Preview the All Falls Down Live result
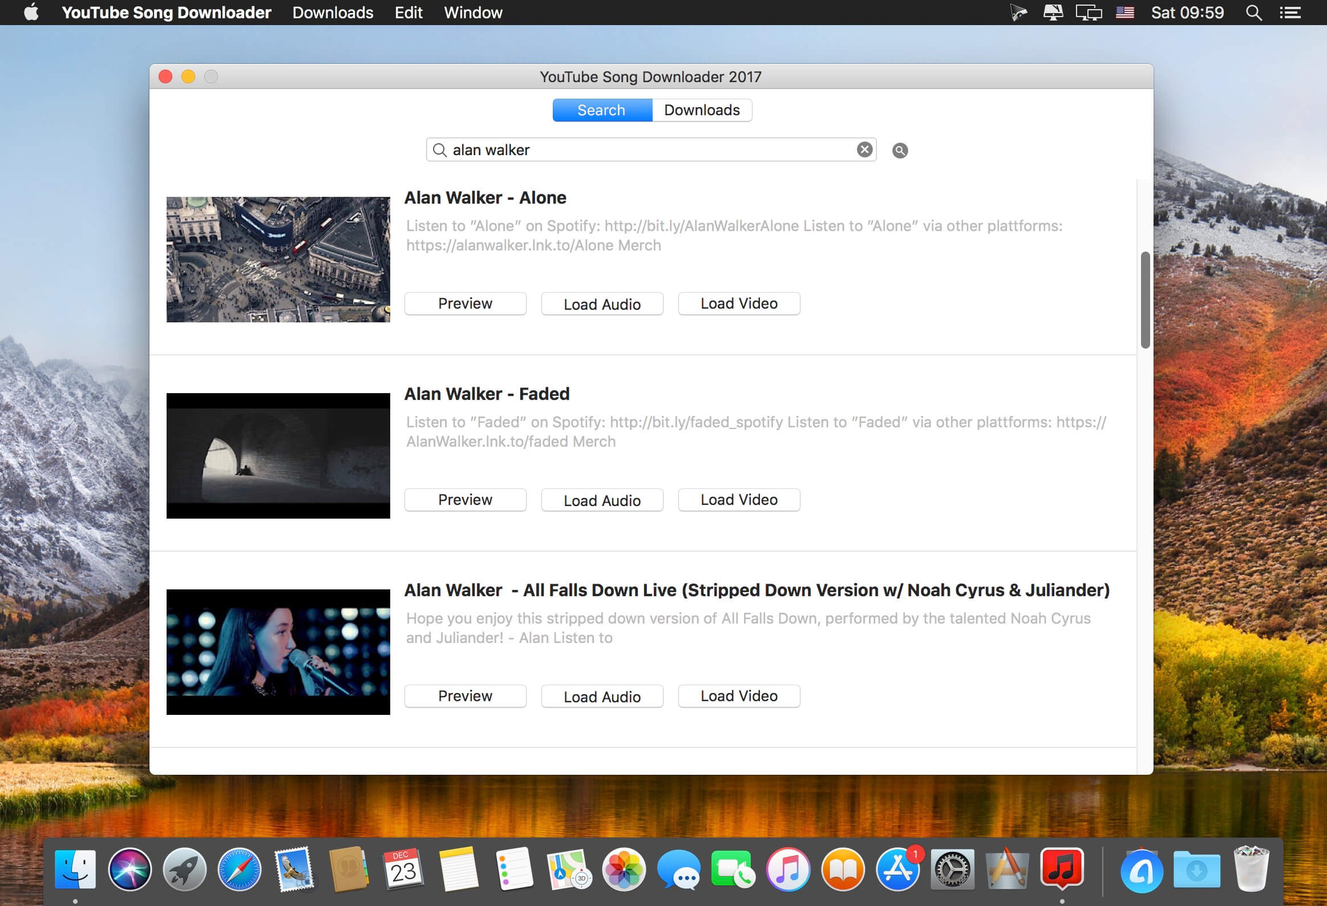This screenshot has height=906, width=1327. point(466,696)
